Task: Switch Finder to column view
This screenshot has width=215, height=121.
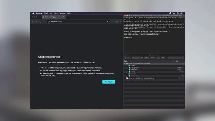Action: pyautogui.click(x=139, y=58)
